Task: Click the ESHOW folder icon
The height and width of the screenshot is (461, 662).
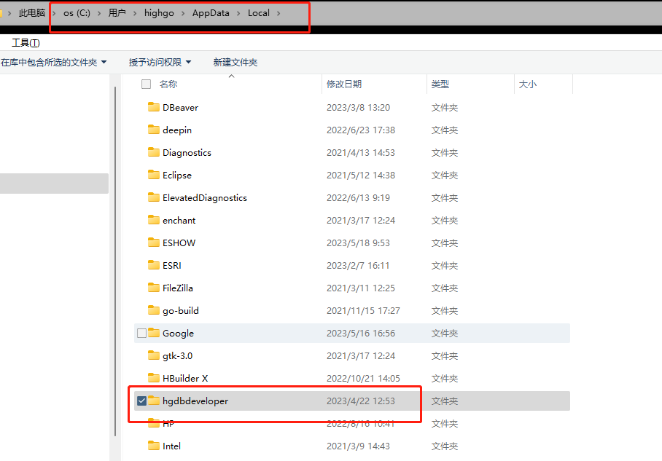Action: [154, 243]
